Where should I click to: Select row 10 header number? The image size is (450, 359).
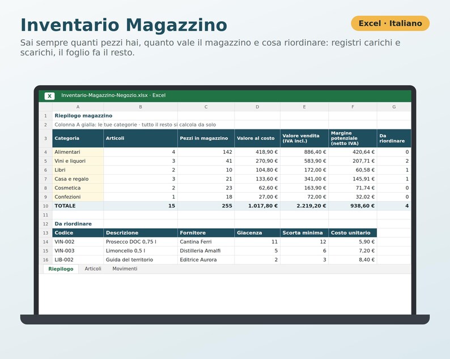pyautogui.click(x=46, y=206)
